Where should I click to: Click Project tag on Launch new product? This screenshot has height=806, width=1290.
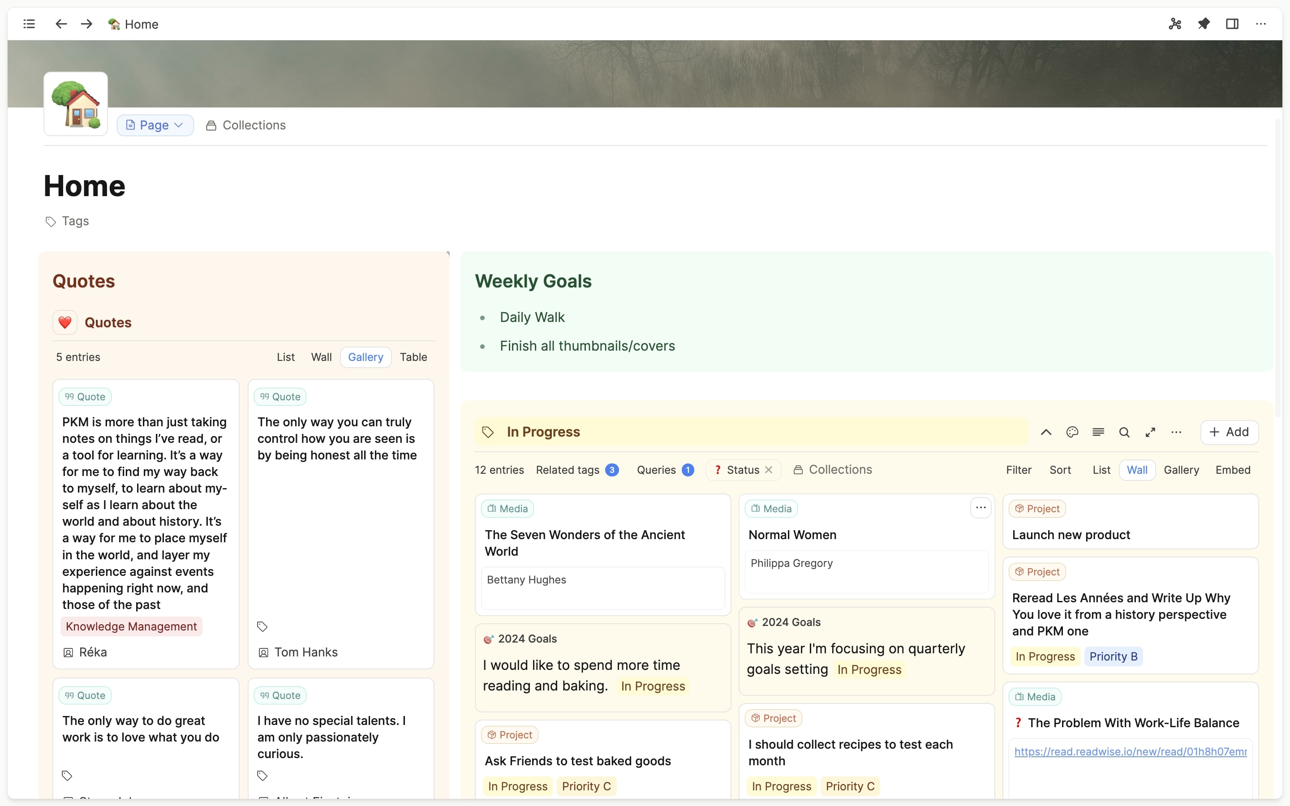(x=1037, y=509)
